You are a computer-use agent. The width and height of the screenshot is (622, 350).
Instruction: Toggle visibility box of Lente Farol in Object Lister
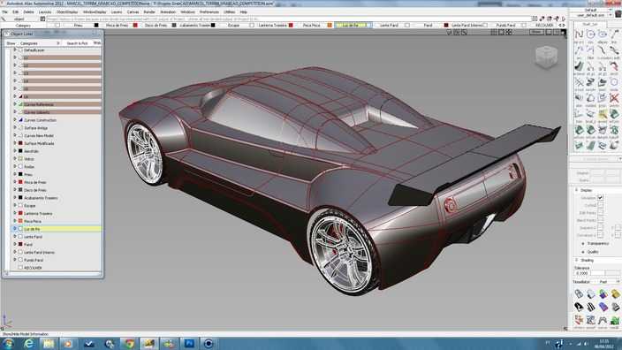(20, 237)
